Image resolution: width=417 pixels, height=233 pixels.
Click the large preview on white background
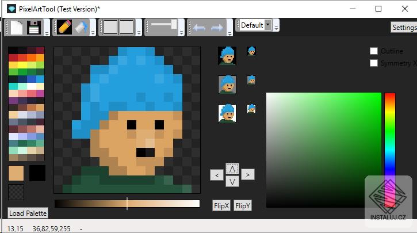pos(227,113)
